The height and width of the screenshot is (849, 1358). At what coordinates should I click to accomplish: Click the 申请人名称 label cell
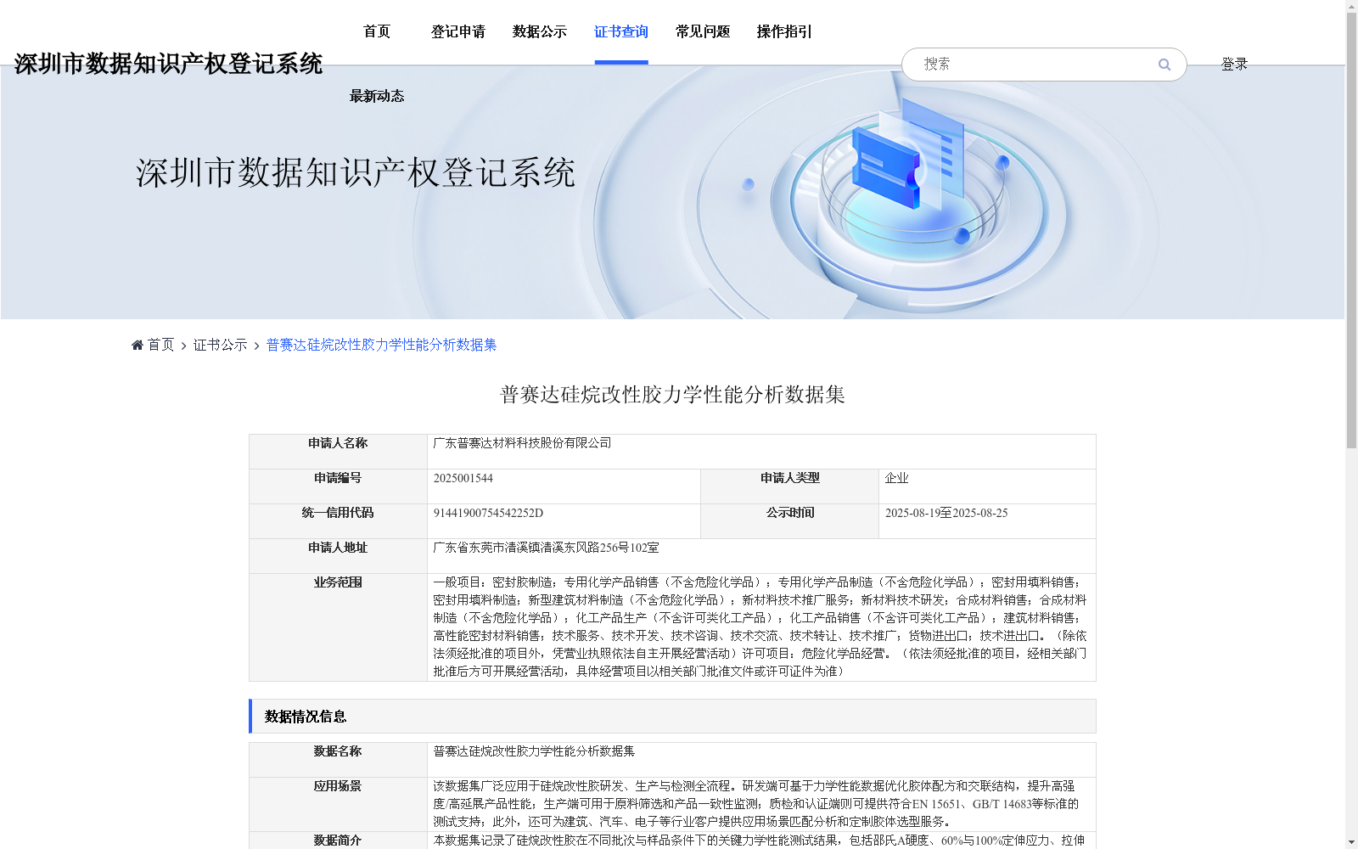[x=338, y=452]
